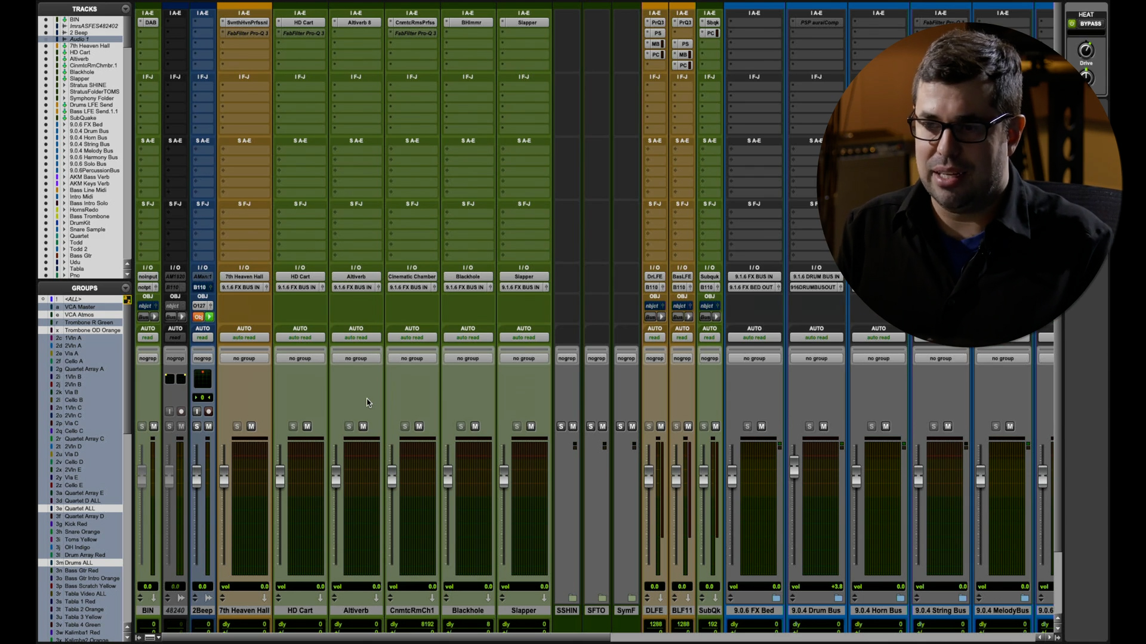1146x644 pixels.
Task: Expand the Symphony Folder track
Action: tap(64, 98)
